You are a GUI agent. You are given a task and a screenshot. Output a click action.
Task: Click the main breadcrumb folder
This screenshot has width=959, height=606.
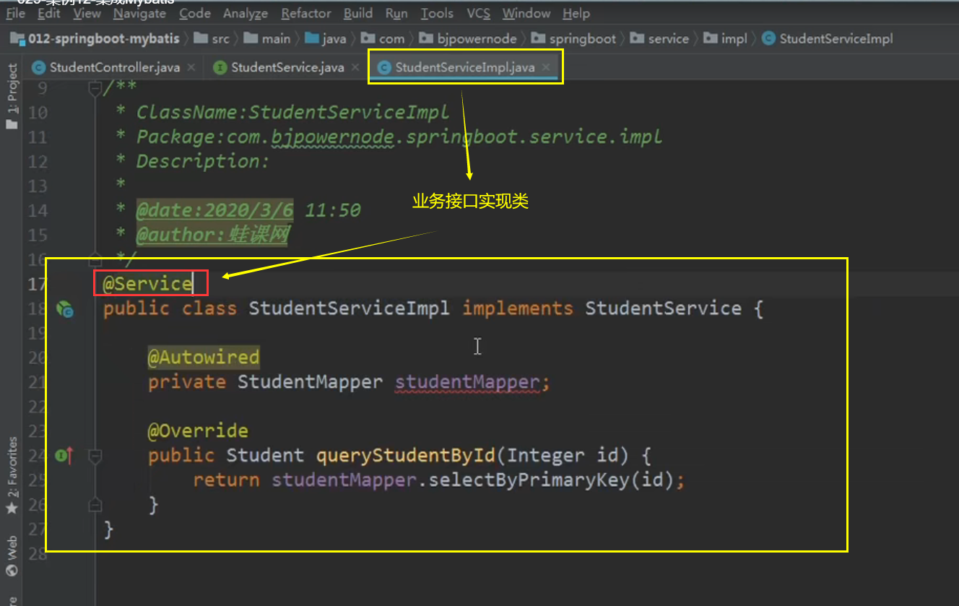click(x=267, y=39)
